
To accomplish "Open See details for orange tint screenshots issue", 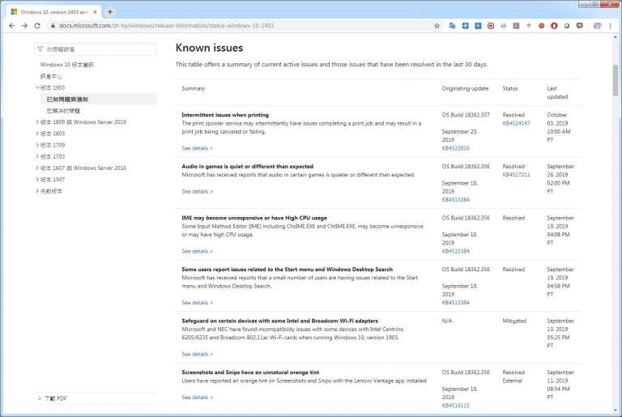I will pos(197,397).
